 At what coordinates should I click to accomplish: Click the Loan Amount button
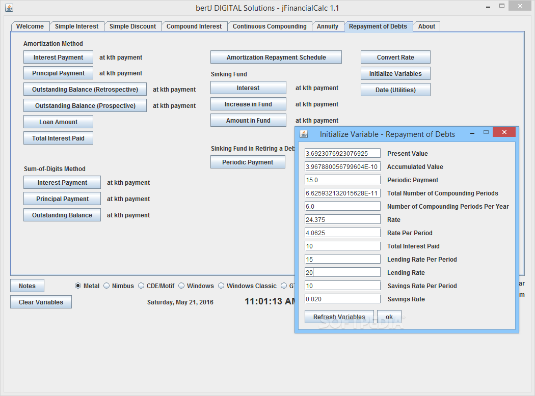coord(59,122)
